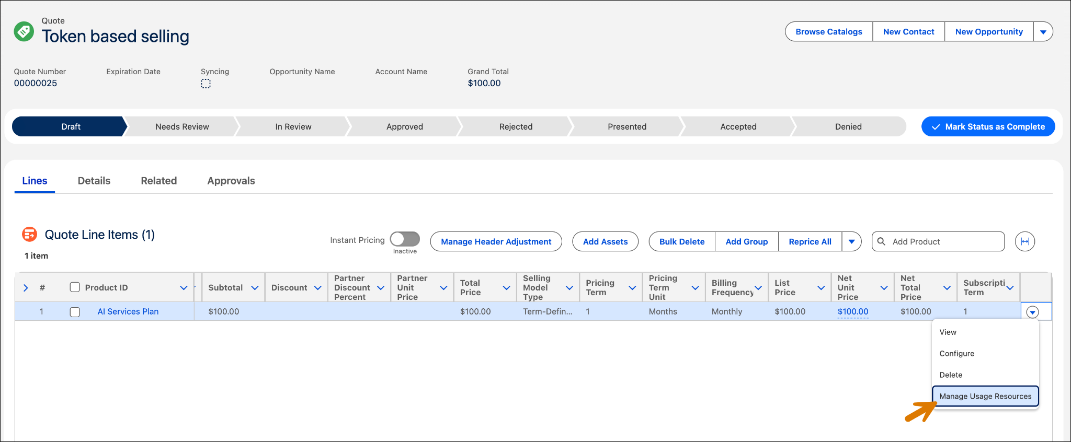Click the Add Assets button

coord(605,241)
